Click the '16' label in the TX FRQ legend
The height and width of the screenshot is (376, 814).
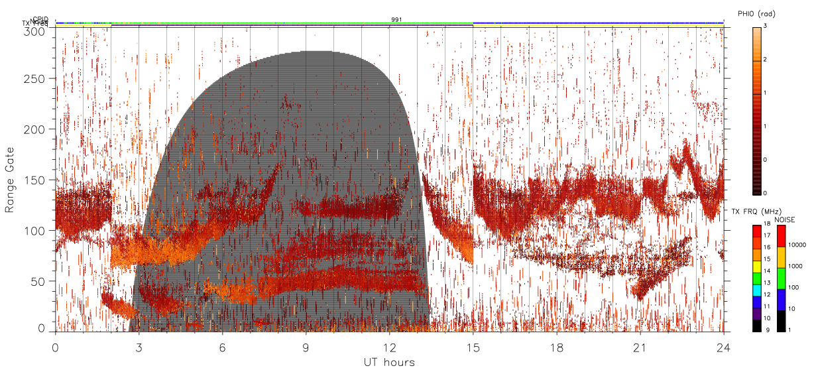point(766,247)
